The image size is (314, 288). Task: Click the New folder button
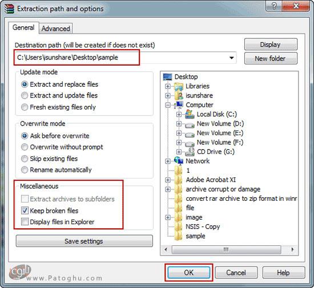pyautogui.click(x=271, y=58)
